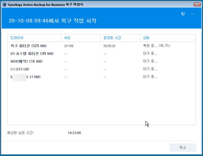Screen dimensions: 203x156
Task: Click 대기 중 status of EFI partition
Action: click(x=150, y=53)
